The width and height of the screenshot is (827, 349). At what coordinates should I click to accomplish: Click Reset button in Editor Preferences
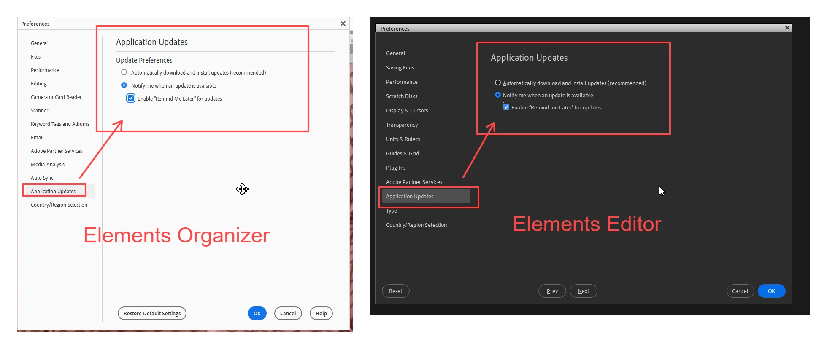[x=395, y=291]
